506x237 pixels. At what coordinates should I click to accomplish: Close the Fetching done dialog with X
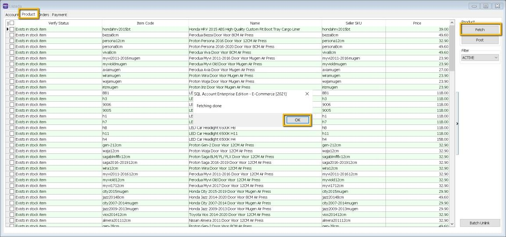[307, 94]
